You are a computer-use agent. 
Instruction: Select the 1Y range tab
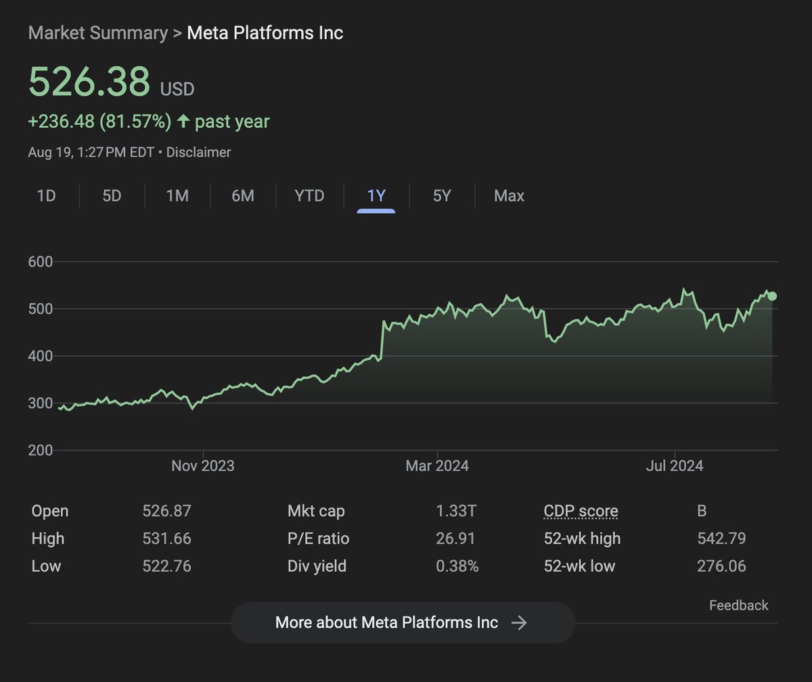coord(376,196)
